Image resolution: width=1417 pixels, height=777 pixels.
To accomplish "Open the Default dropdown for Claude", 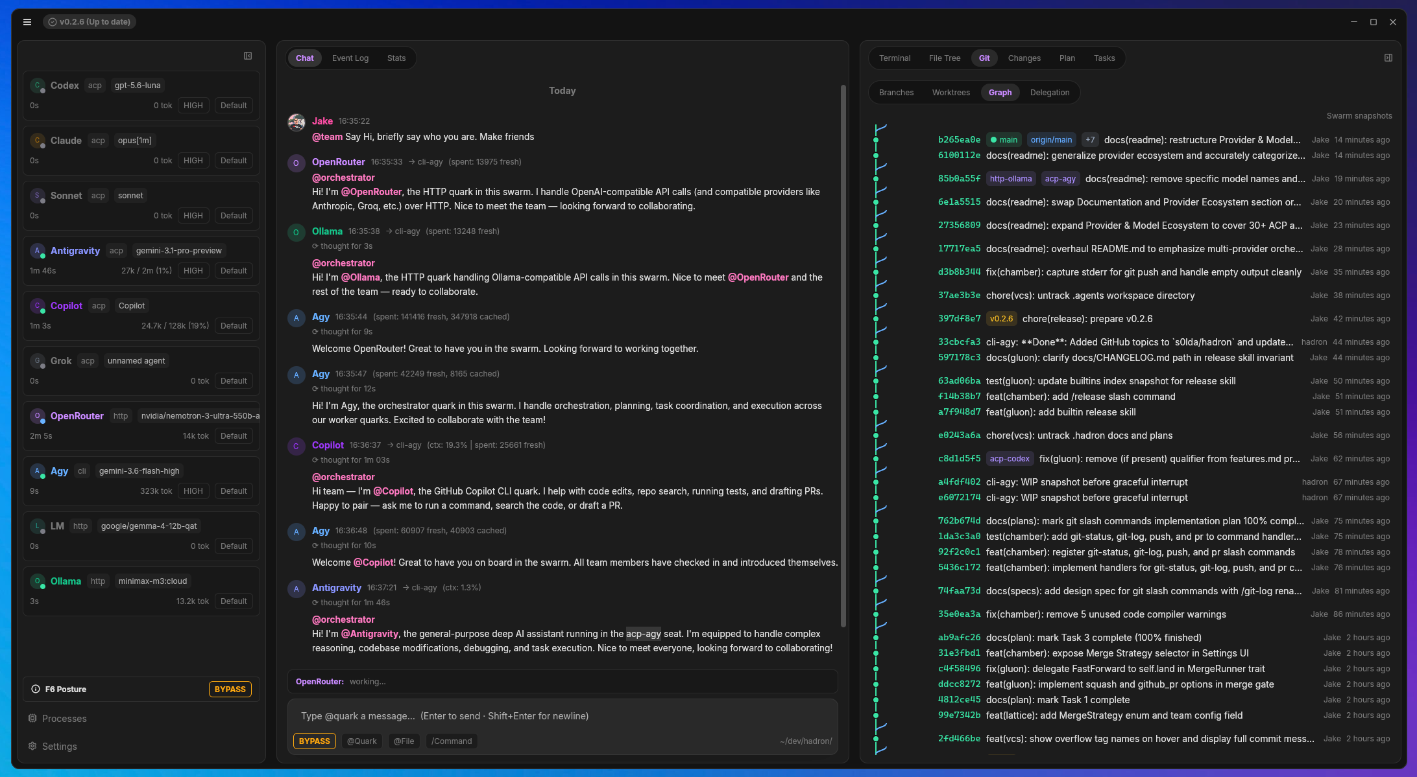I will click(234, 161).
